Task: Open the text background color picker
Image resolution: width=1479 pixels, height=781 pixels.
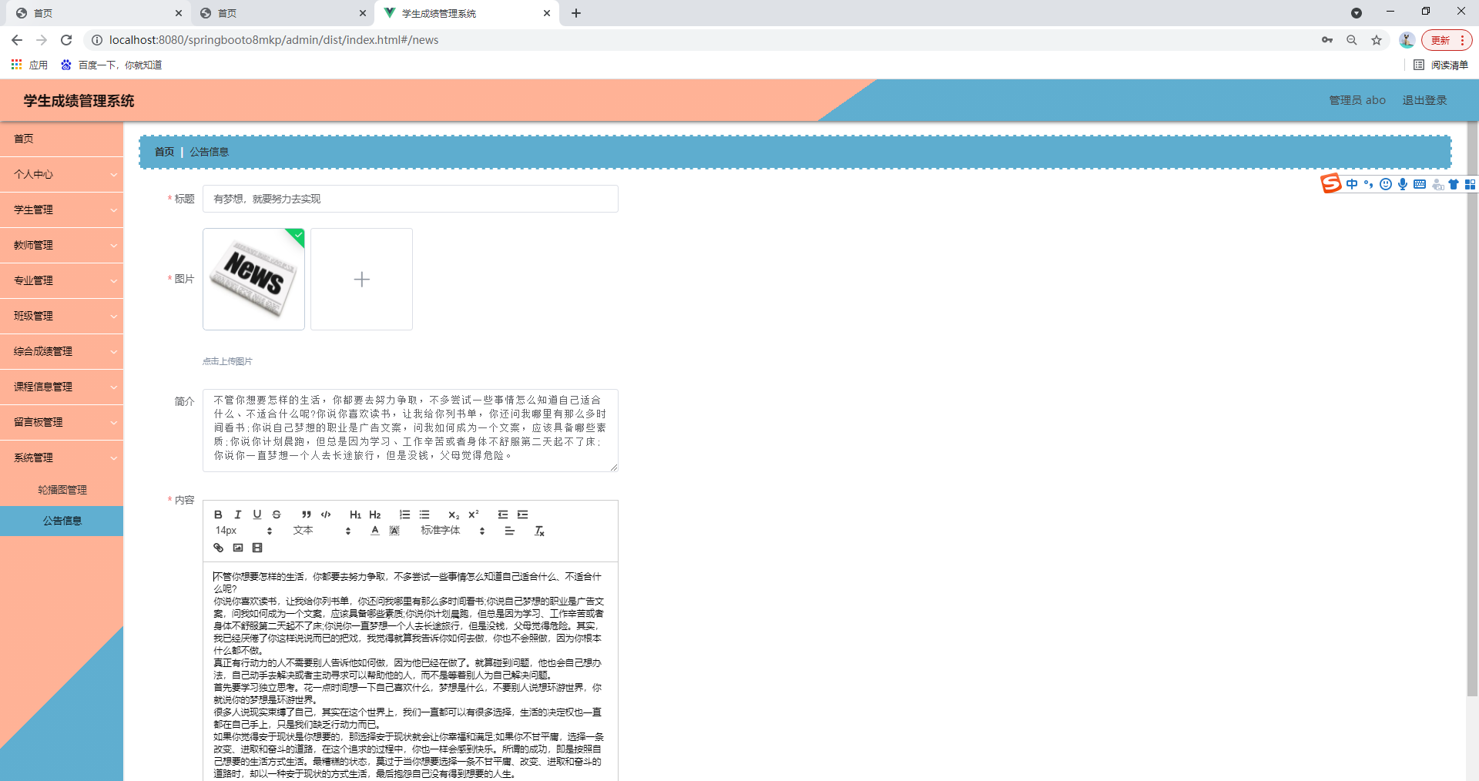Action: (x=394, y=531)
